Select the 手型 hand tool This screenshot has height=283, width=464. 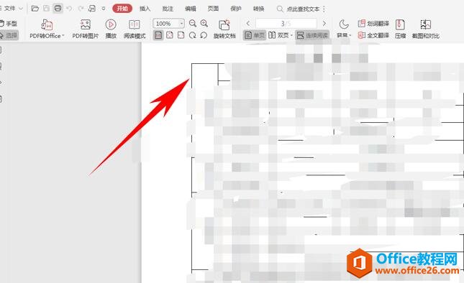tap(9, 23)
